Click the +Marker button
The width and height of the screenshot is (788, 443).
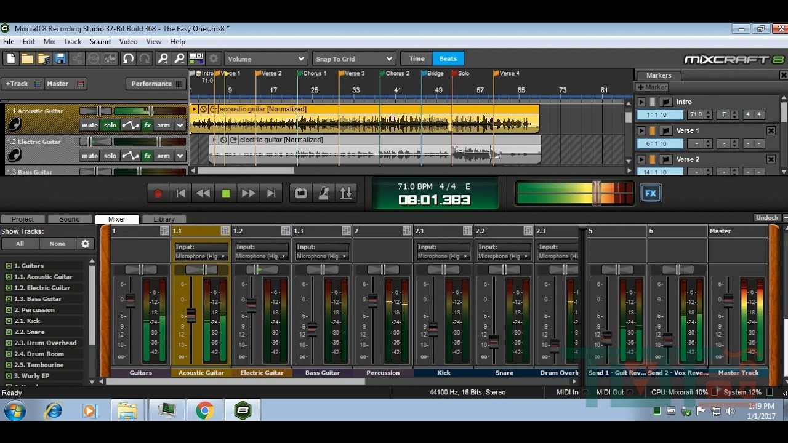[652, 87]
